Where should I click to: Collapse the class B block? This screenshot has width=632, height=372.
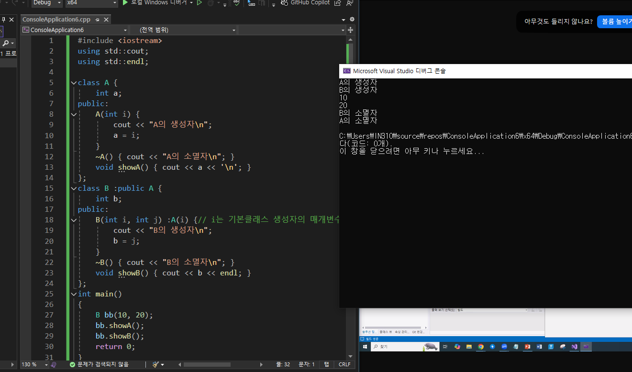point(74,188)
